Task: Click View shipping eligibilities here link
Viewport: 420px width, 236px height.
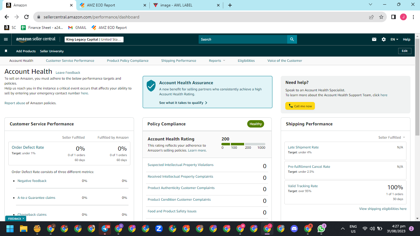Action: click(383, 209)
